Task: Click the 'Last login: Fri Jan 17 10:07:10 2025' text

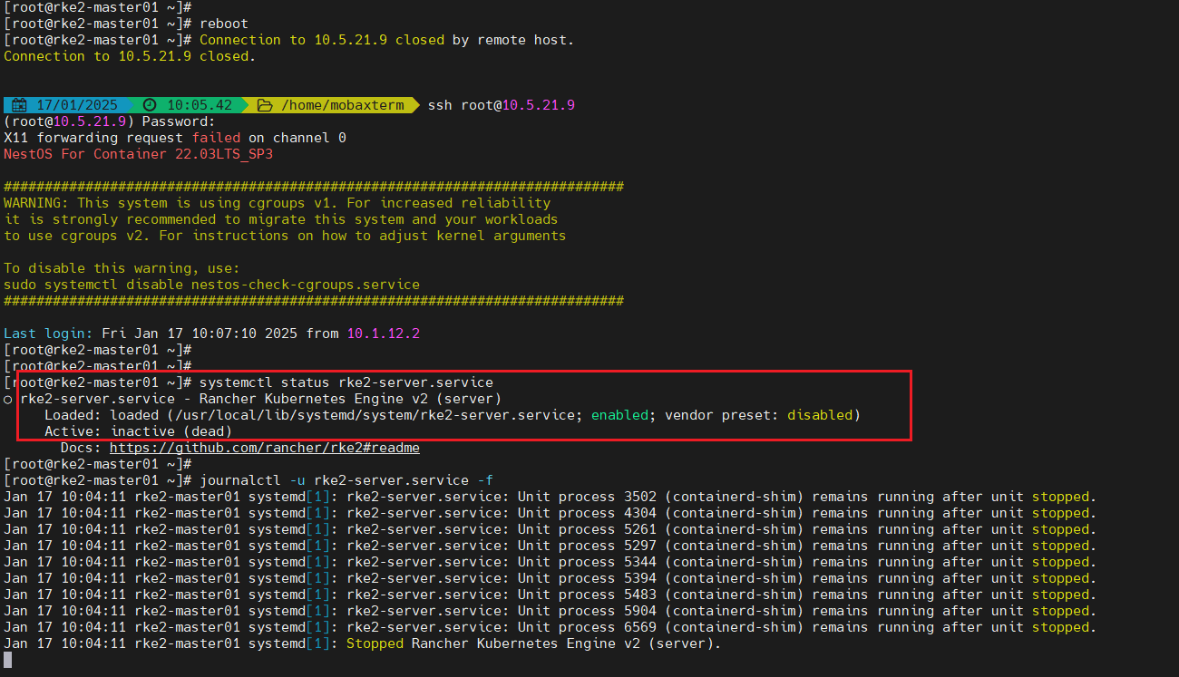Action: point(151,334)
